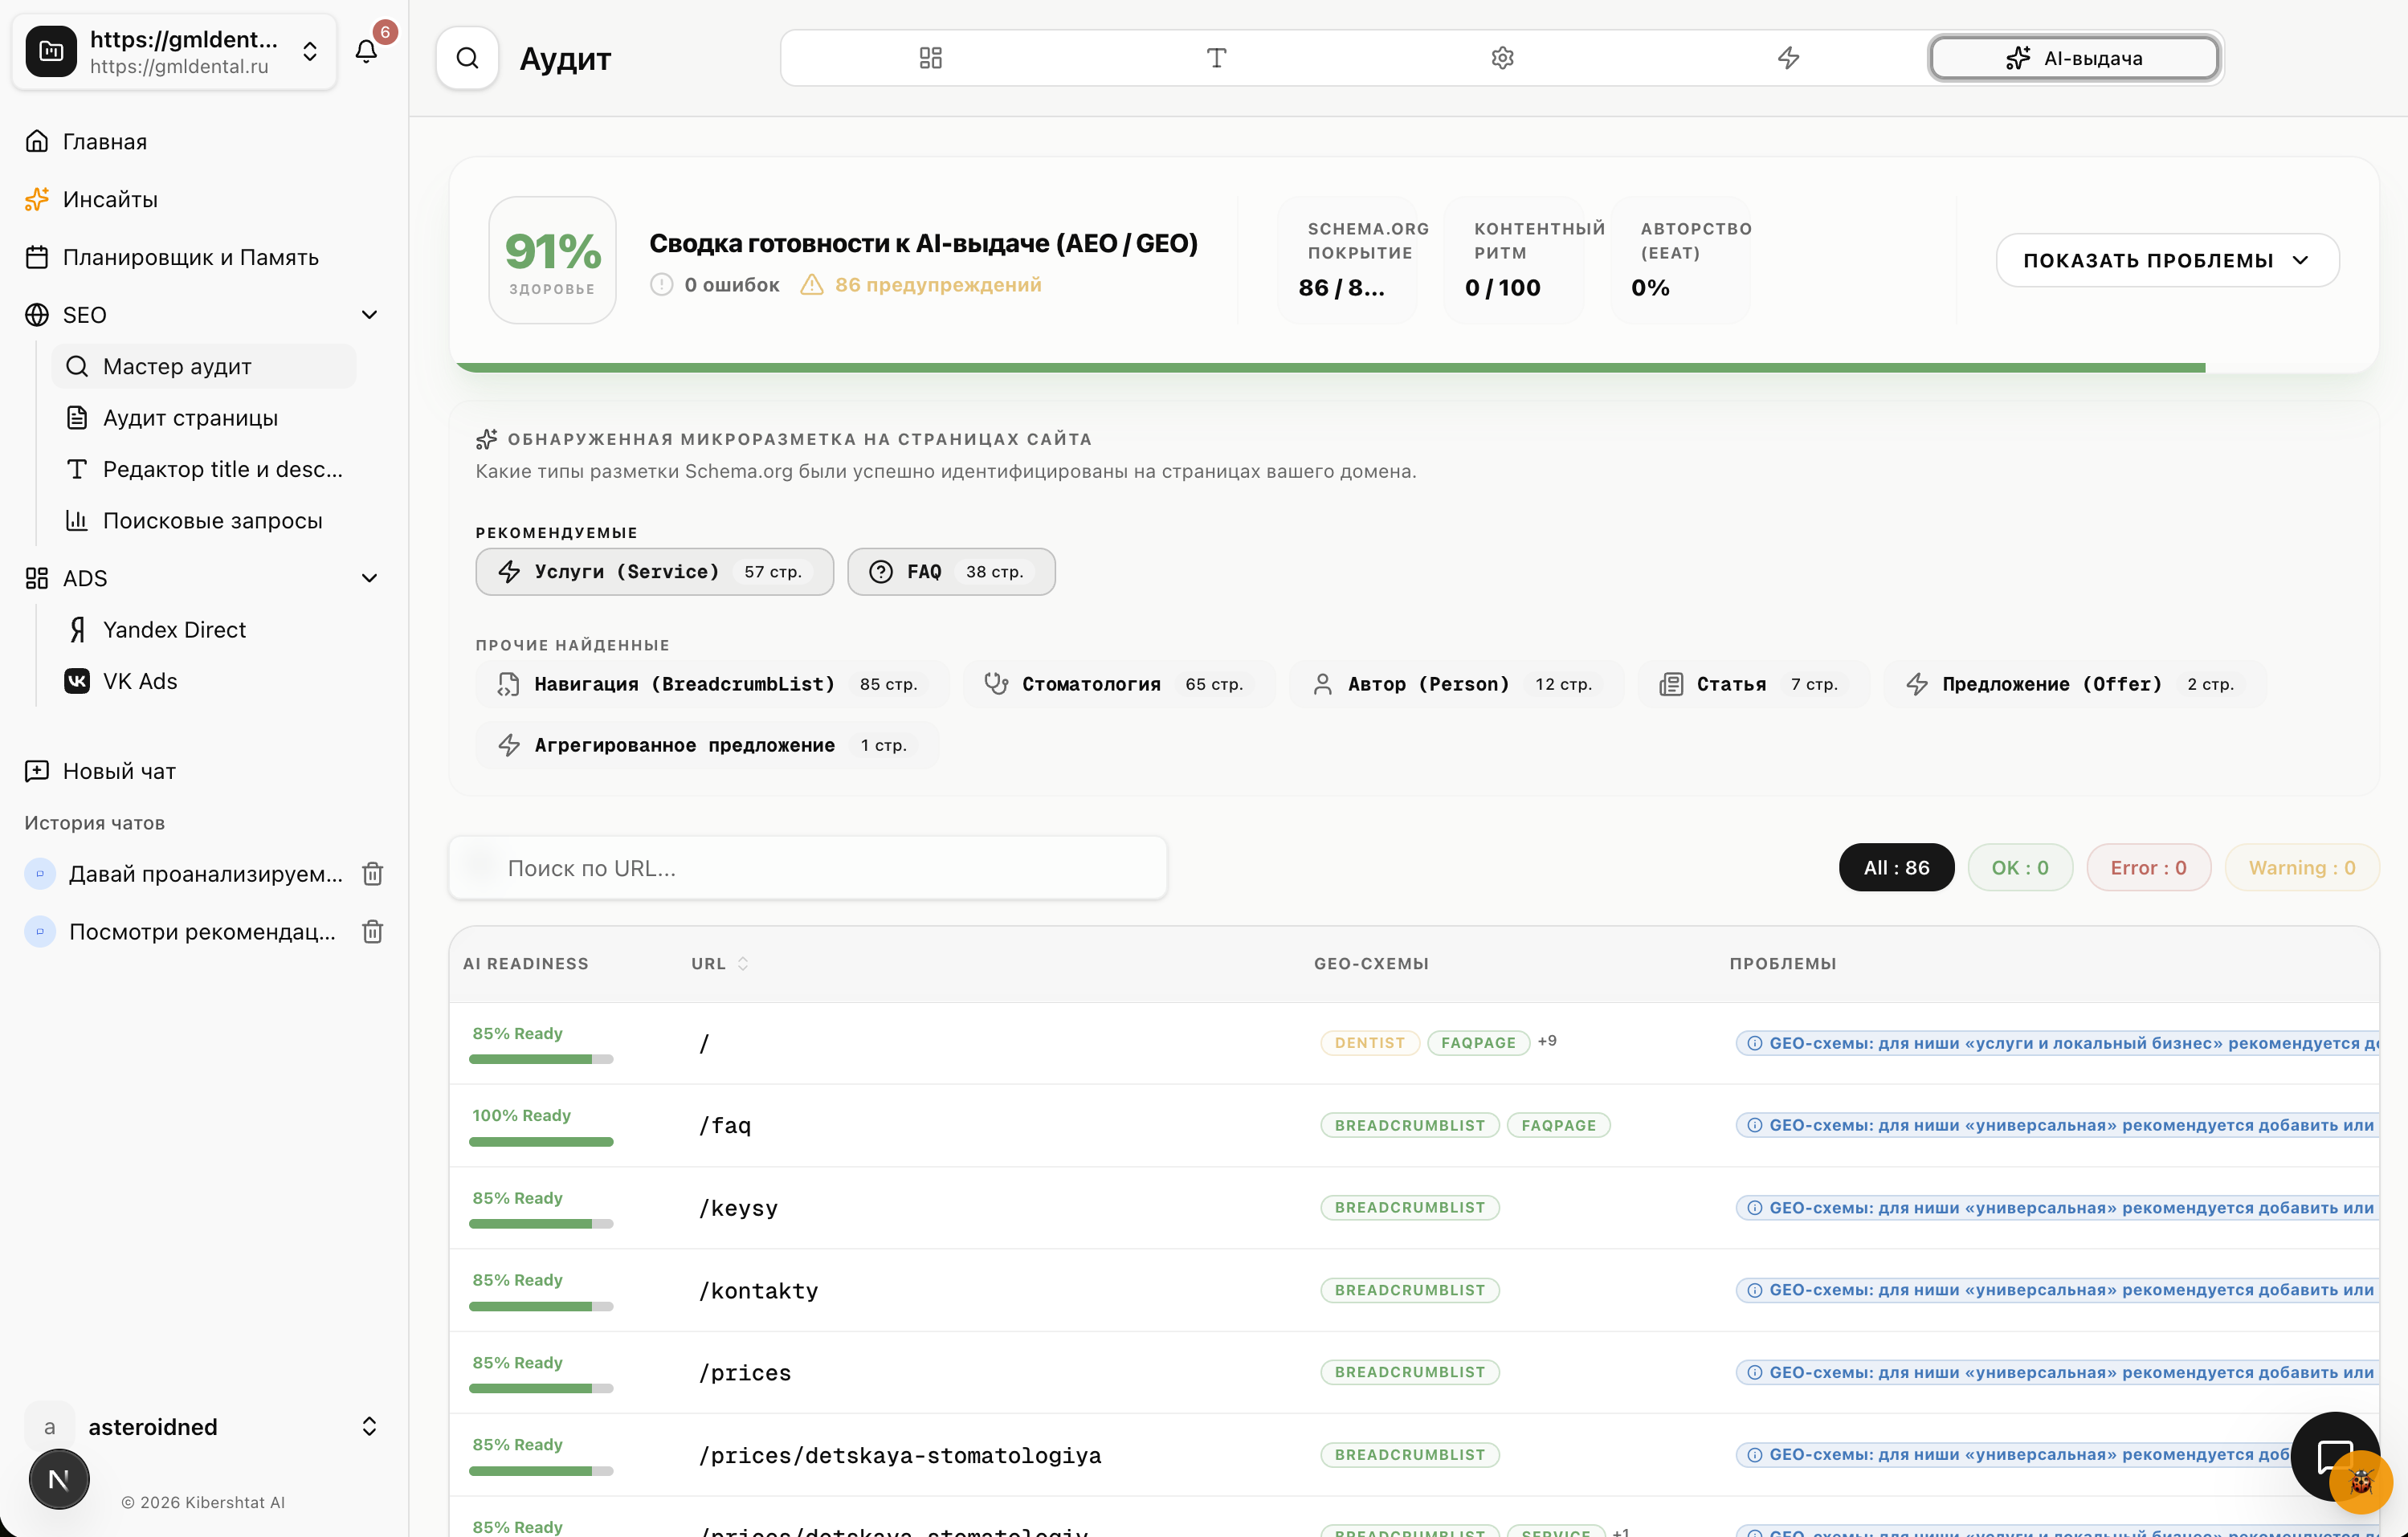This screenshot has width=2408, height=1537.
Task: Open the notifications bell
Action: tap(366, 52)
